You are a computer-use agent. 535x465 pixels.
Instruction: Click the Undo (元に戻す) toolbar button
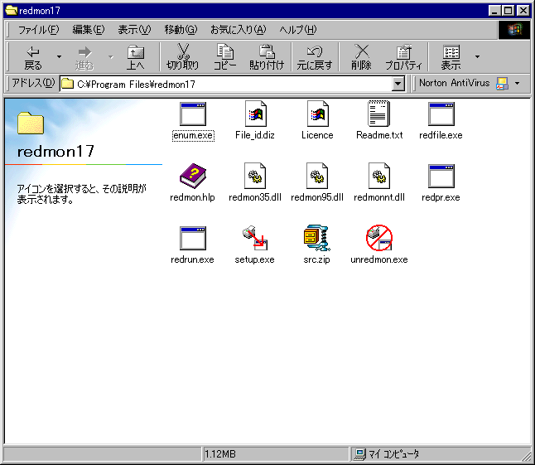(314, 57)
